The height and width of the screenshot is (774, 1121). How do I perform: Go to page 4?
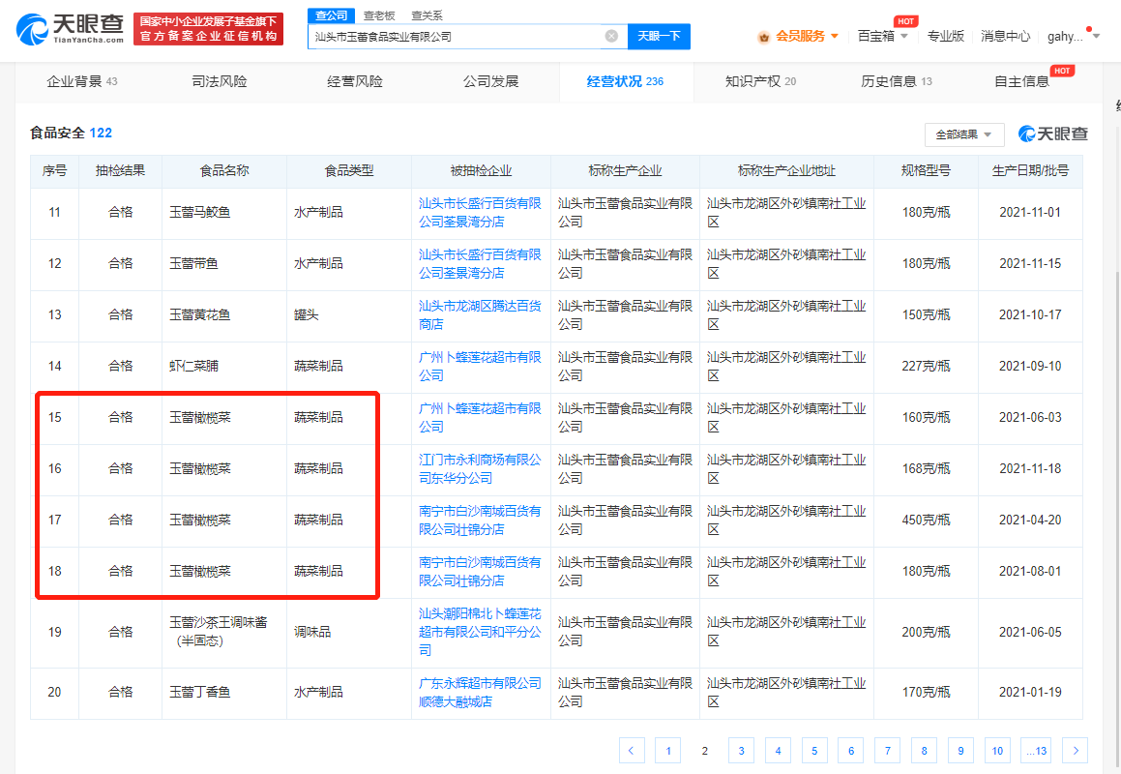[x=778, y=751]
